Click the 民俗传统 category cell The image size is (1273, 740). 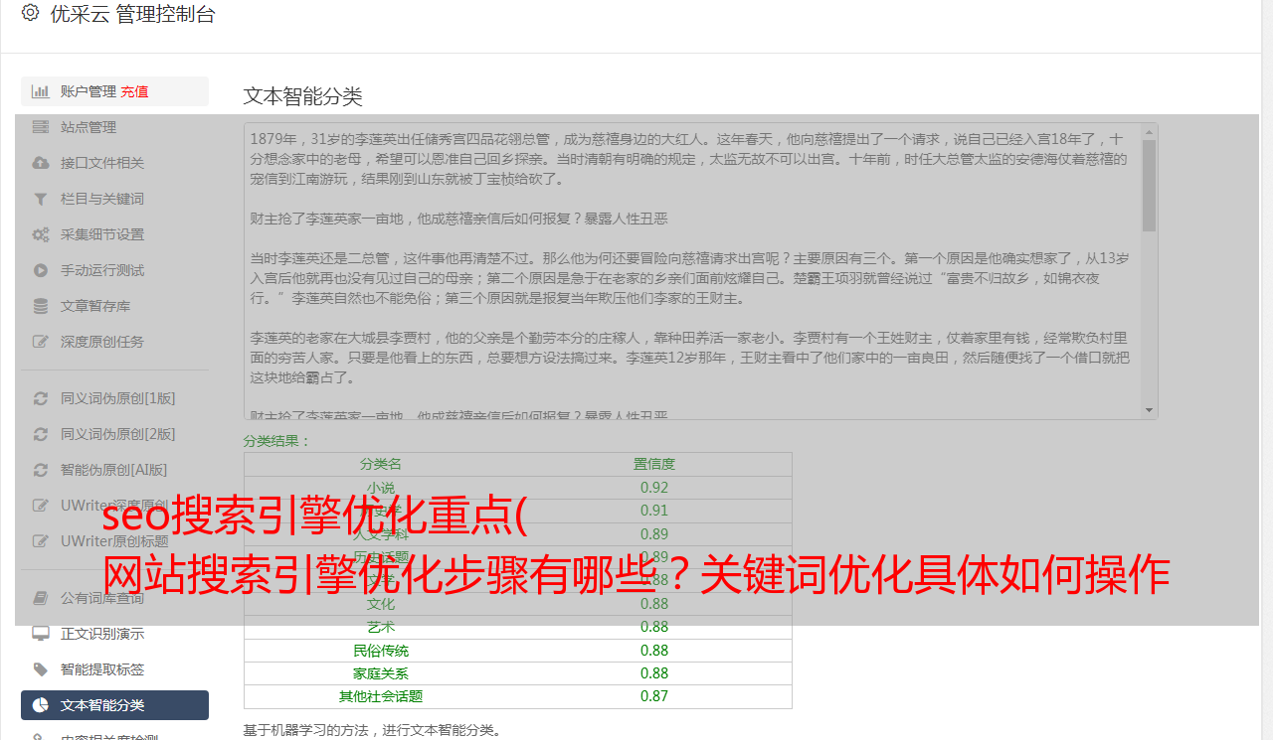pyautogui.click(x=381, y=651)
